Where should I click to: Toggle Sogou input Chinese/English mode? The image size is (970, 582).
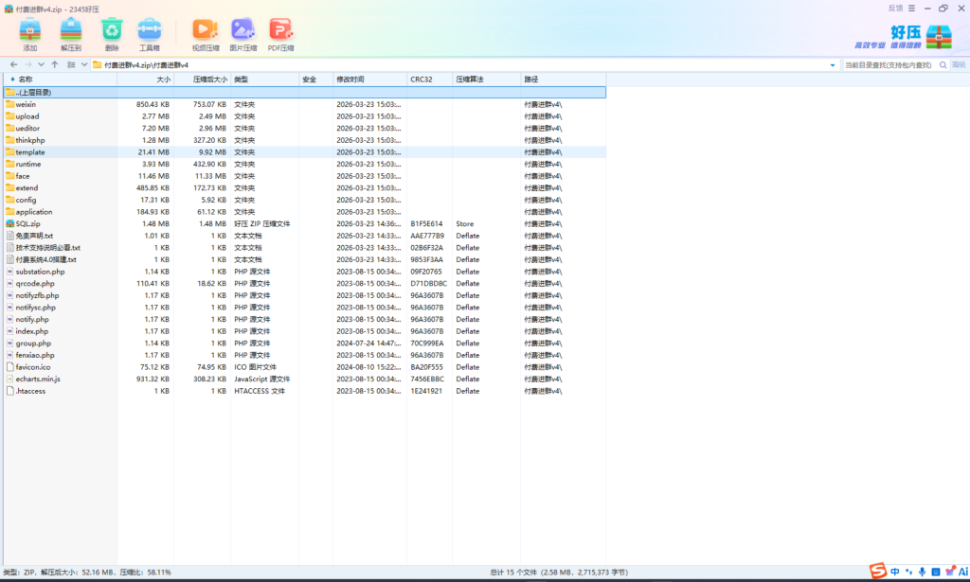[895, 572]
